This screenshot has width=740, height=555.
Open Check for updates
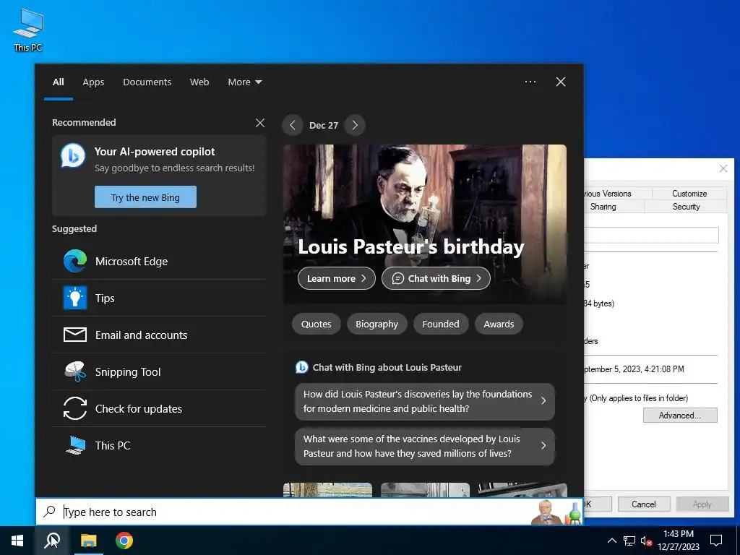pos(159,409)
